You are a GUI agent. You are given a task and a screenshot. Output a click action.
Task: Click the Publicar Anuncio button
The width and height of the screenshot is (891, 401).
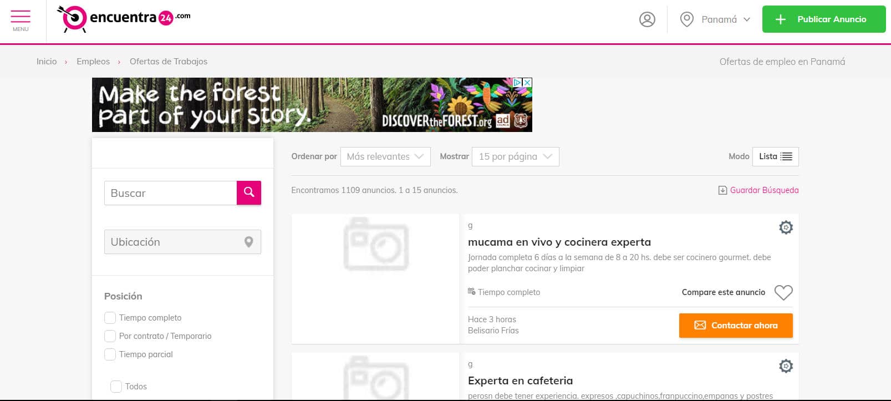click(x=823, y=19)
